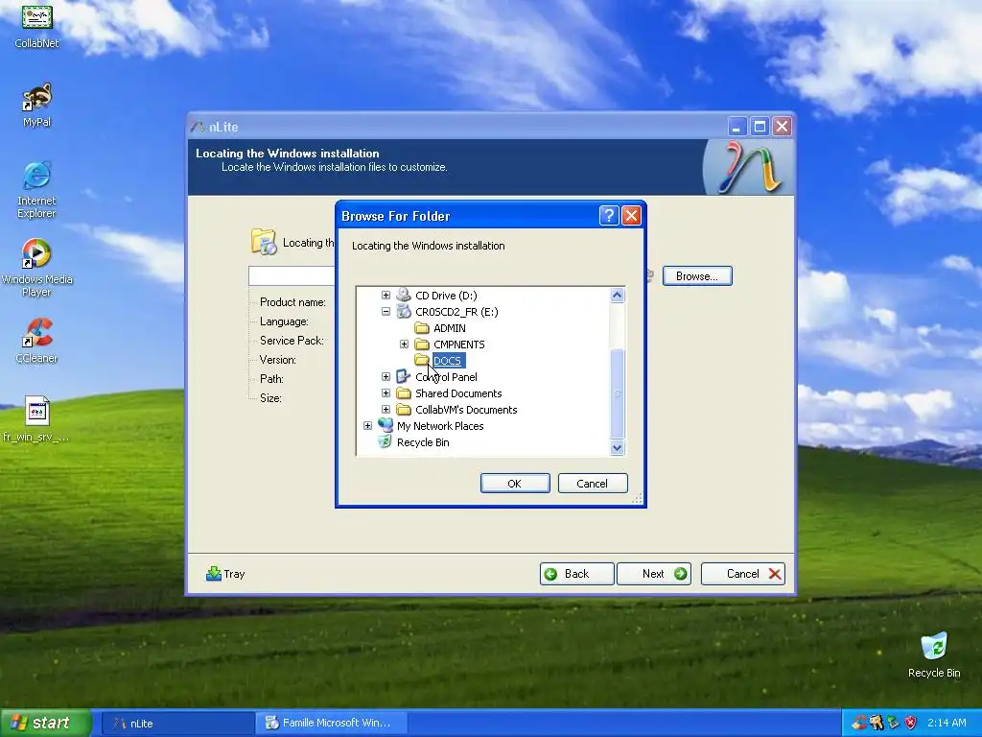Open the CollabNet desktop icon
The width and height of the screenshot is (982, 737).
[x=36, y=25]
